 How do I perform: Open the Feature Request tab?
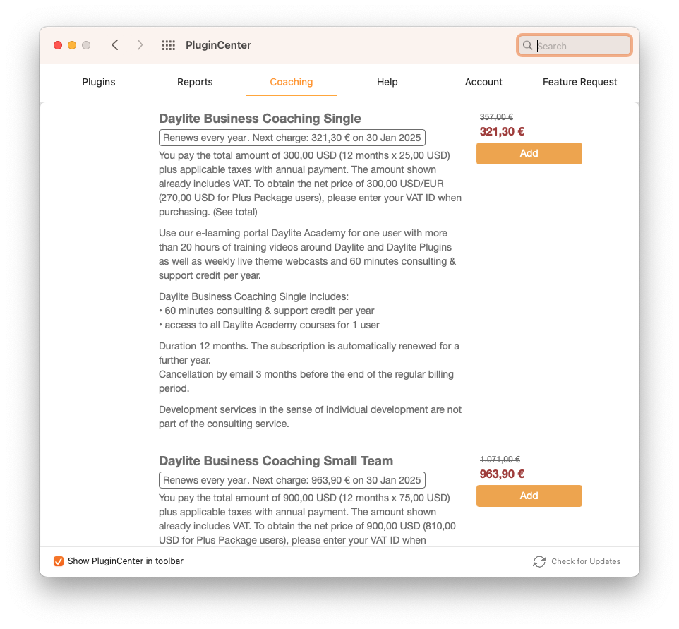pyautogui.click(x=580, y=83)
